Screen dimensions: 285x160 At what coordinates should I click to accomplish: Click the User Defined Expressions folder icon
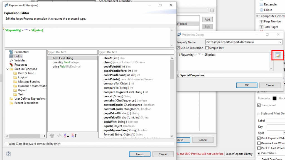(11, 99)
